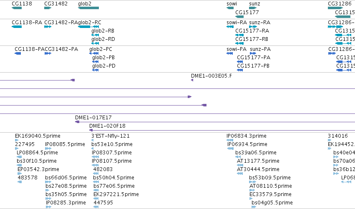Select the CG15177-PA protein label
The image size is (355, 209).
(254, 58)
